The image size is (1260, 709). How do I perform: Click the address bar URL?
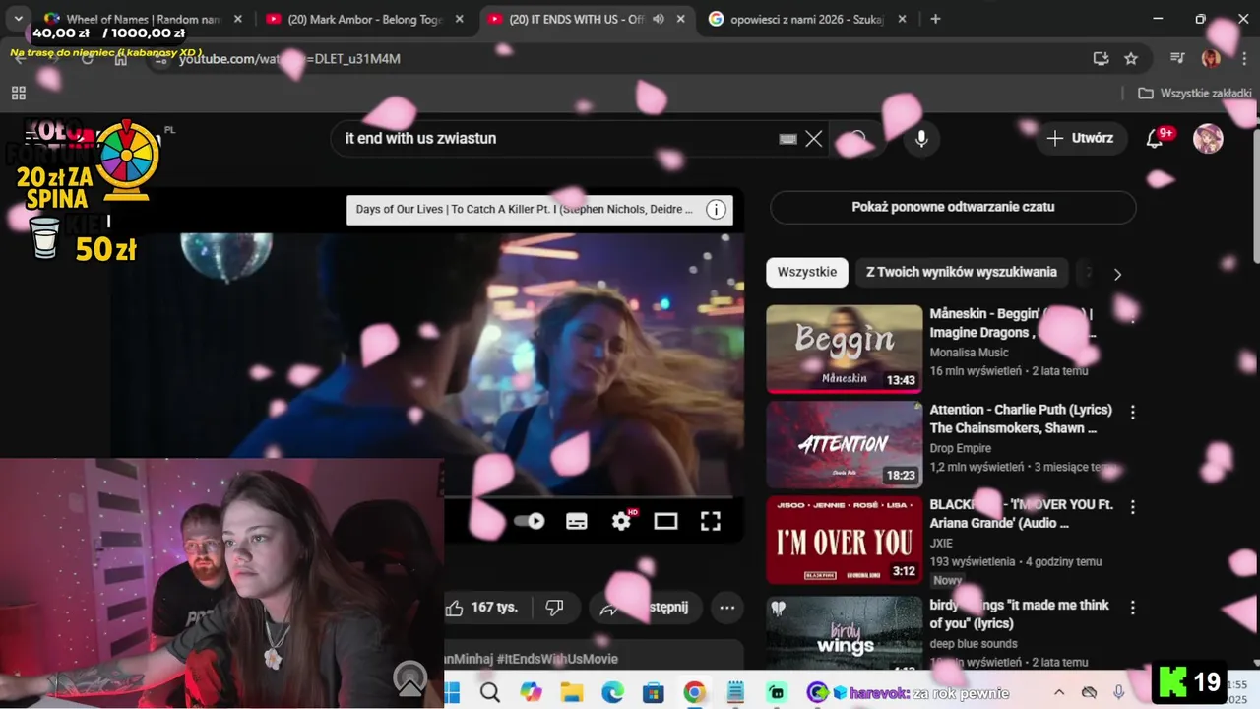coord(289,59)
